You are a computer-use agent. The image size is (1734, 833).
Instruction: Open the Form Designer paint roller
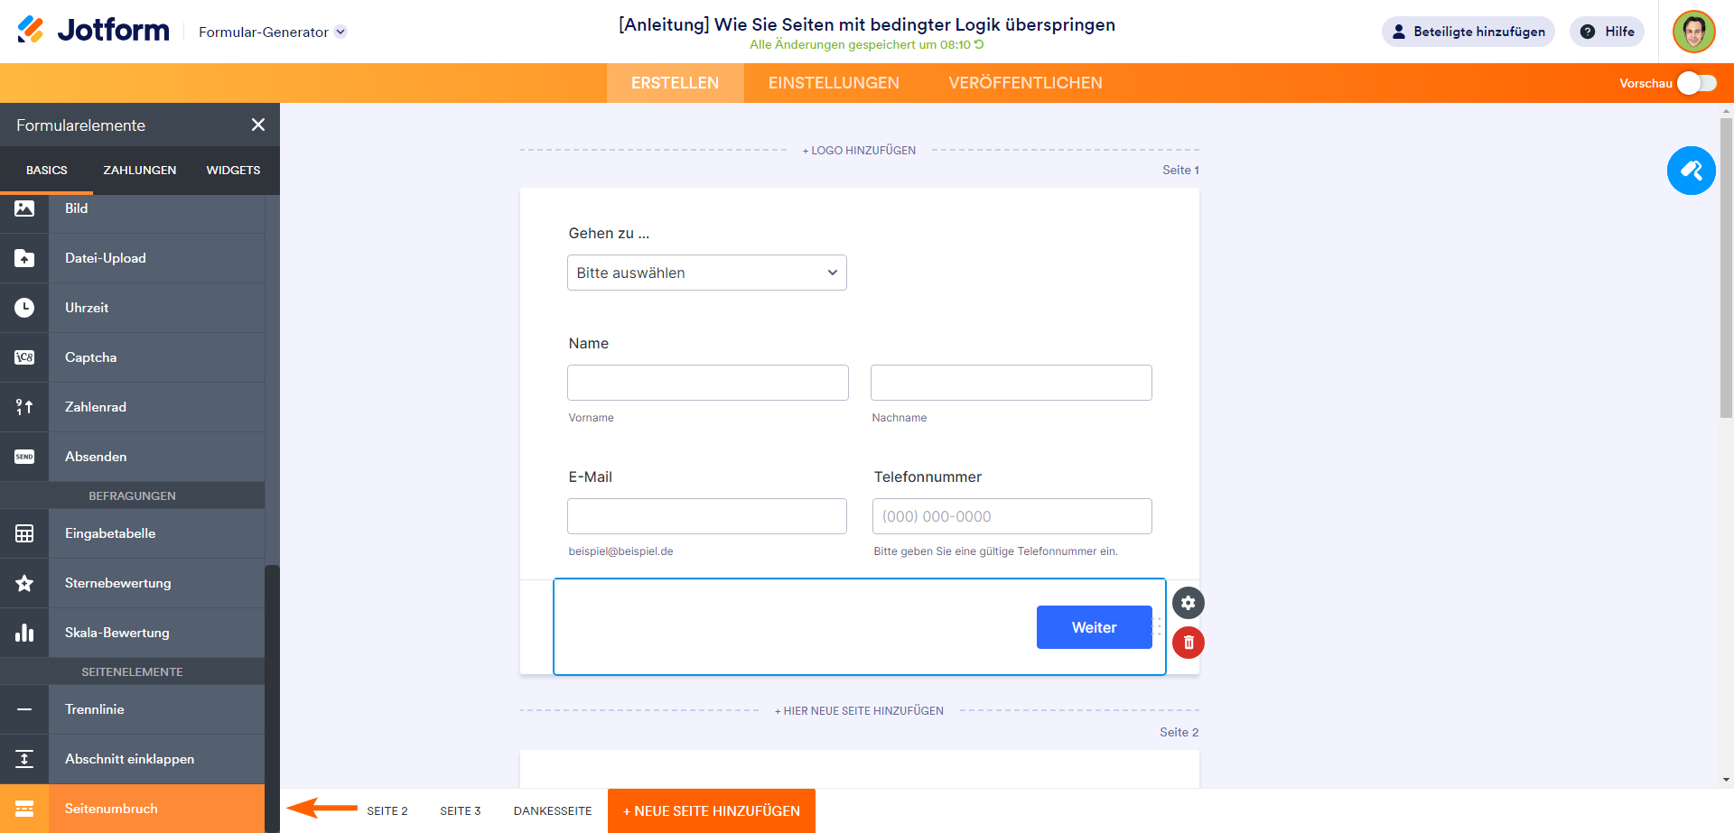click(1691, 171)
